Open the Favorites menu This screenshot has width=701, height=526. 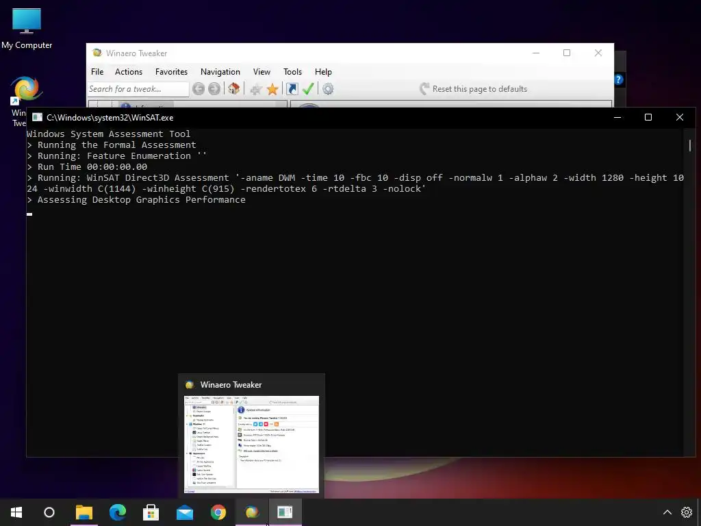click(171, 71)
